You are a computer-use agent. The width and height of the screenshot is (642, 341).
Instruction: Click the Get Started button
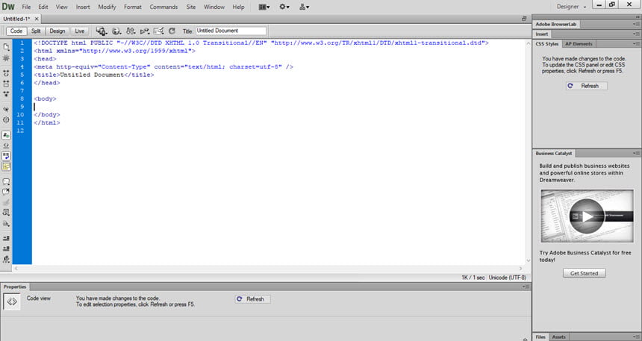[x=585, y=273]
